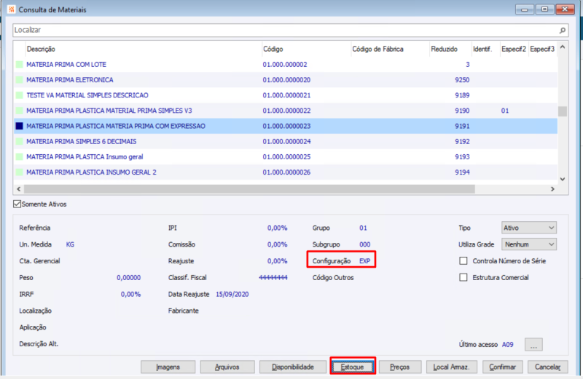Open the Imagens button
Viewport: 583px width, 379px height.
168,367
